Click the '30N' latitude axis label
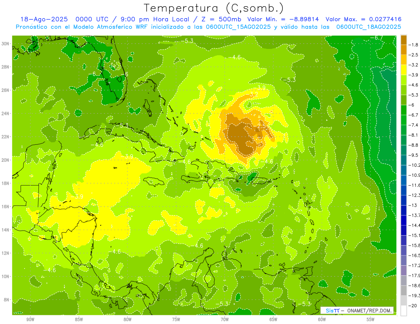 [x=6, y=43]
